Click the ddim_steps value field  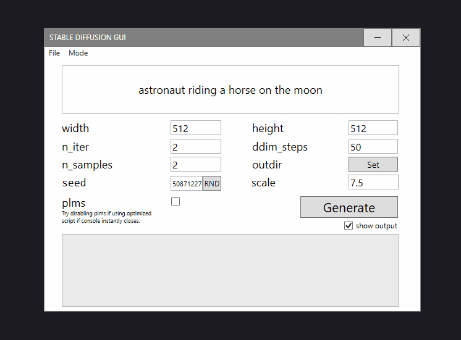pyautogui.click(x=373, y=146)
